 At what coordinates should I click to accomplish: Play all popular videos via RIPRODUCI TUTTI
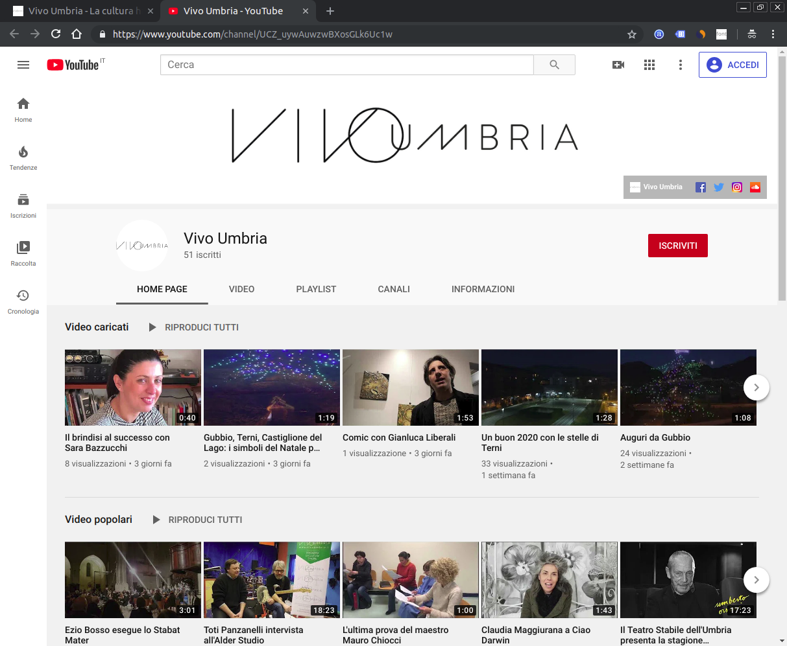[197, 520]
